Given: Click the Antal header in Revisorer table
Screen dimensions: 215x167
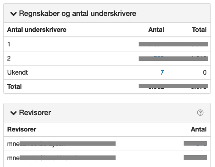Looking at the screenshot, I should [x=199, y=129].
